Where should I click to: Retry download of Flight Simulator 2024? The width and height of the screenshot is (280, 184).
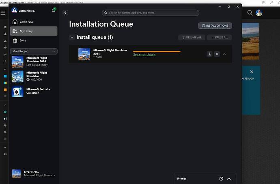tap(209, 54)
